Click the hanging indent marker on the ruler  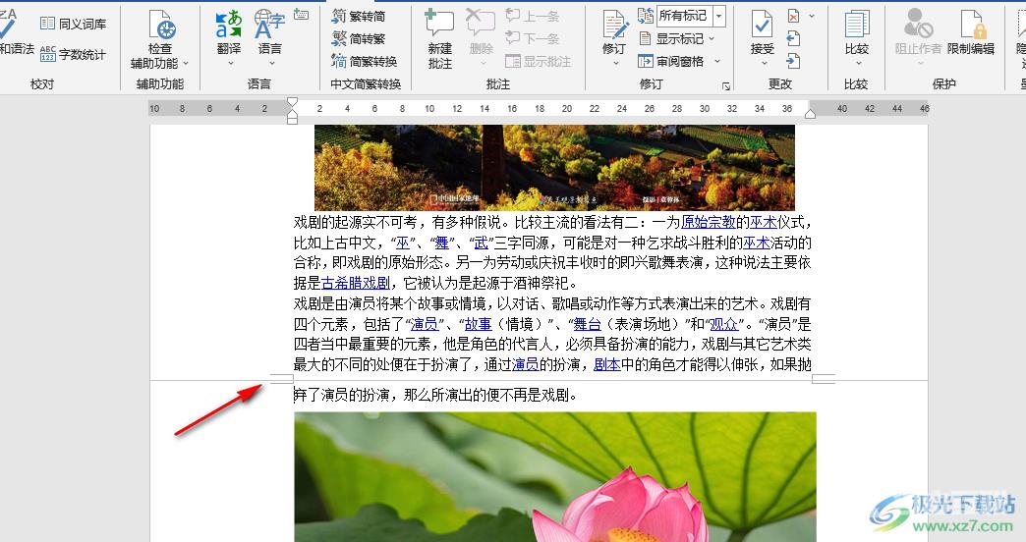pos(293,113)
